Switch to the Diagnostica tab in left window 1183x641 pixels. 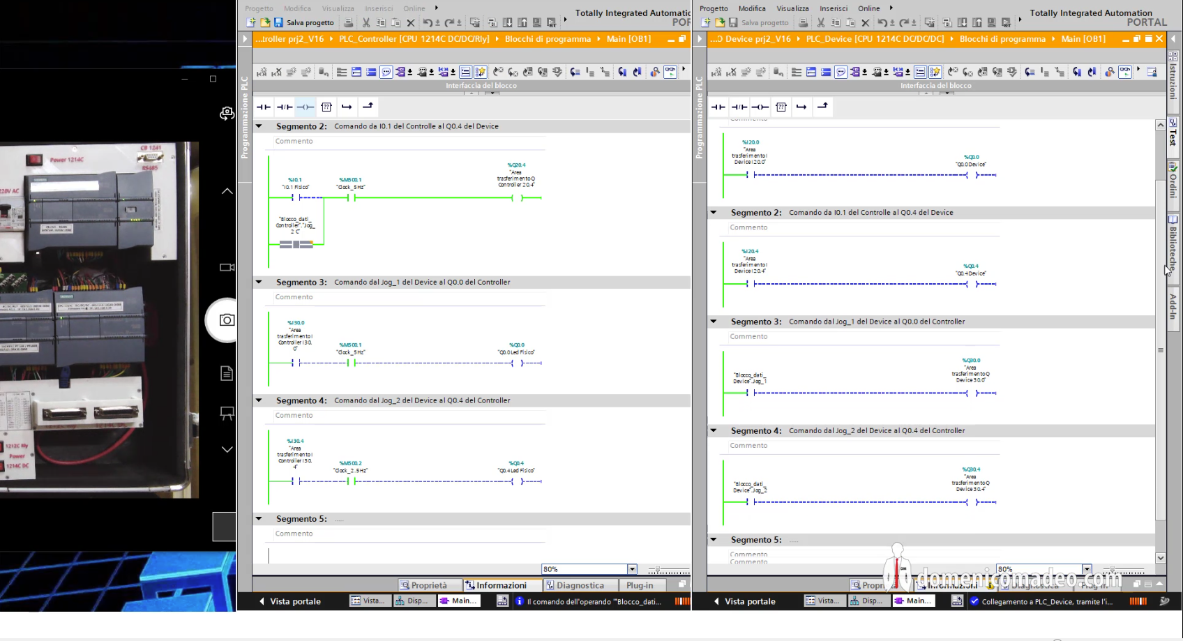tap(575, 585)
